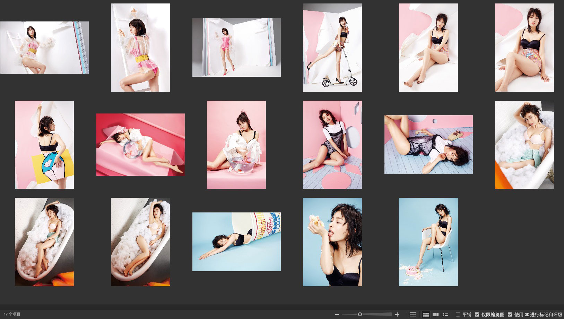This screenshot has width=564, height=319.
Task: Select the photo with telephone on blue floor
Action: pos(428,145)
